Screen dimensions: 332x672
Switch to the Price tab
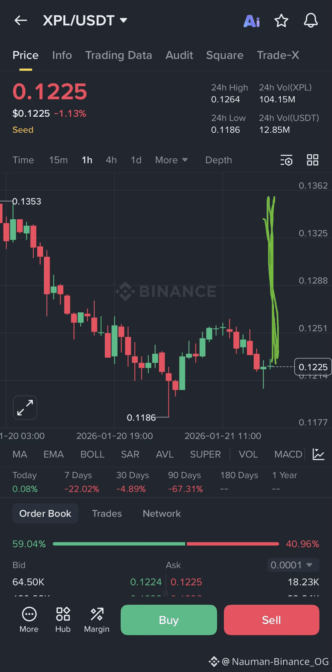(26, 55)
